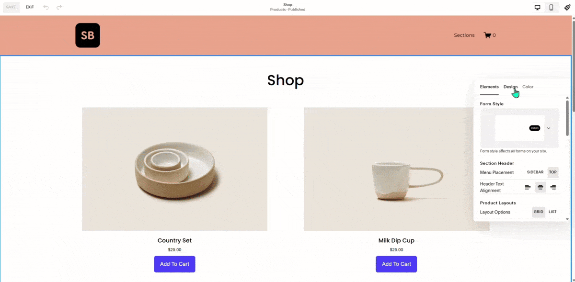Align header text left
Image resolution: width=575 pixels, height=282 pixels.
pos(528,187)
